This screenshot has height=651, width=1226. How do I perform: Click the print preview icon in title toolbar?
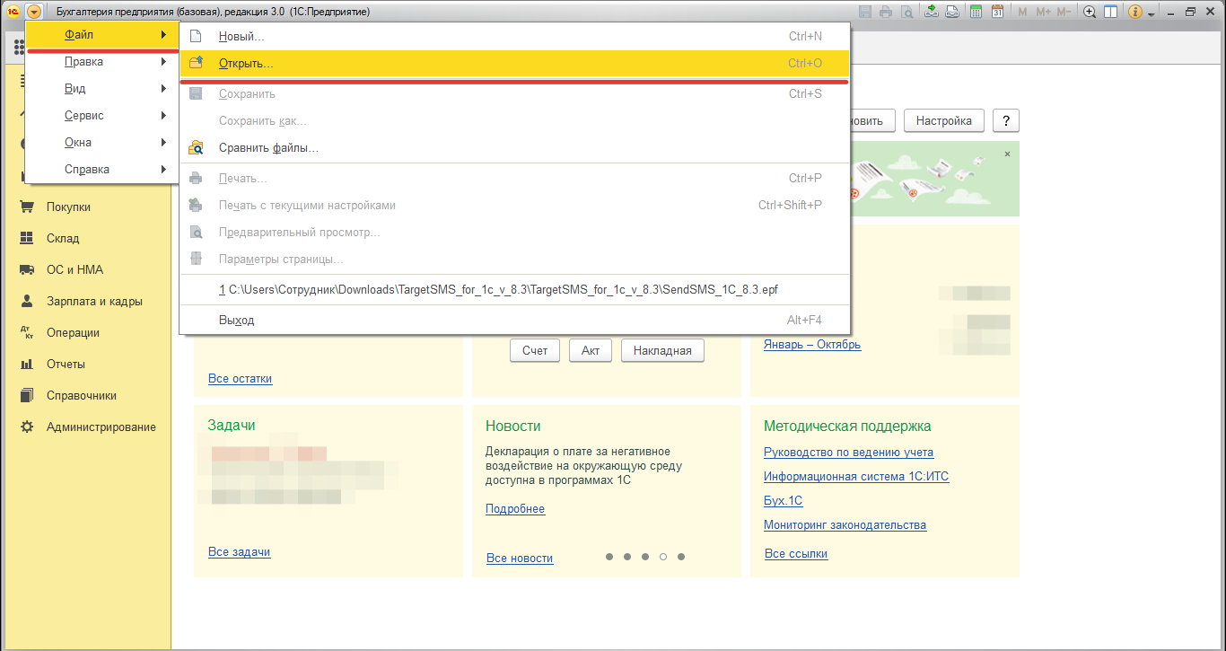(907, 12)
